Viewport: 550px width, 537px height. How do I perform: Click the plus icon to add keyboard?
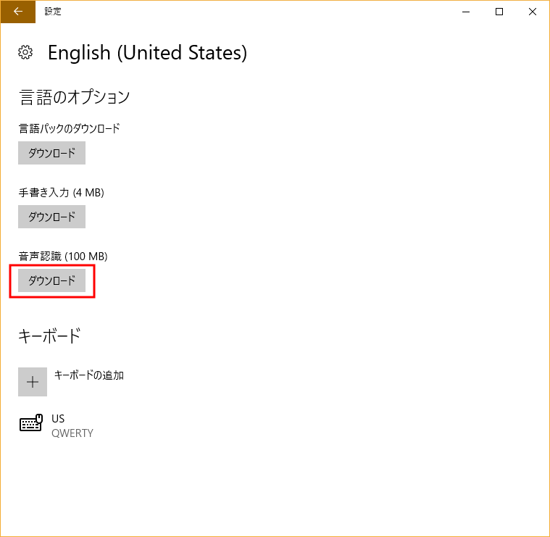coord(33,382)
